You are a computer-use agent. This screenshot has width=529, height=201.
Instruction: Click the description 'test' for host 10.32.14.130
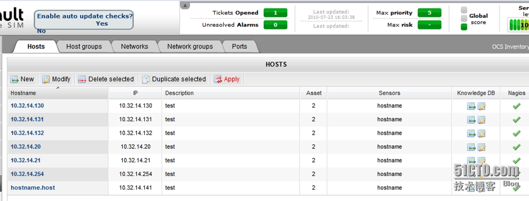pyautogui.click(x=170, y=106)
